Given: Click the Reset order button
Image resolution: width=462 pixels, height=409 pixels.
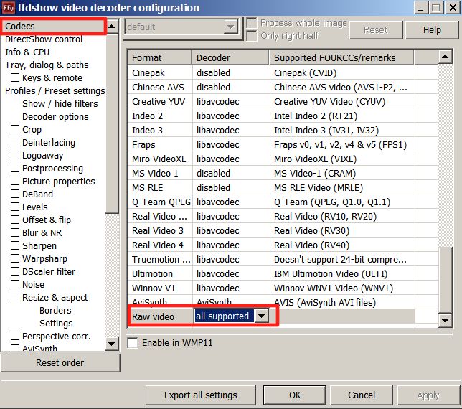Looking at the screenshot, I should pos(60,363).
